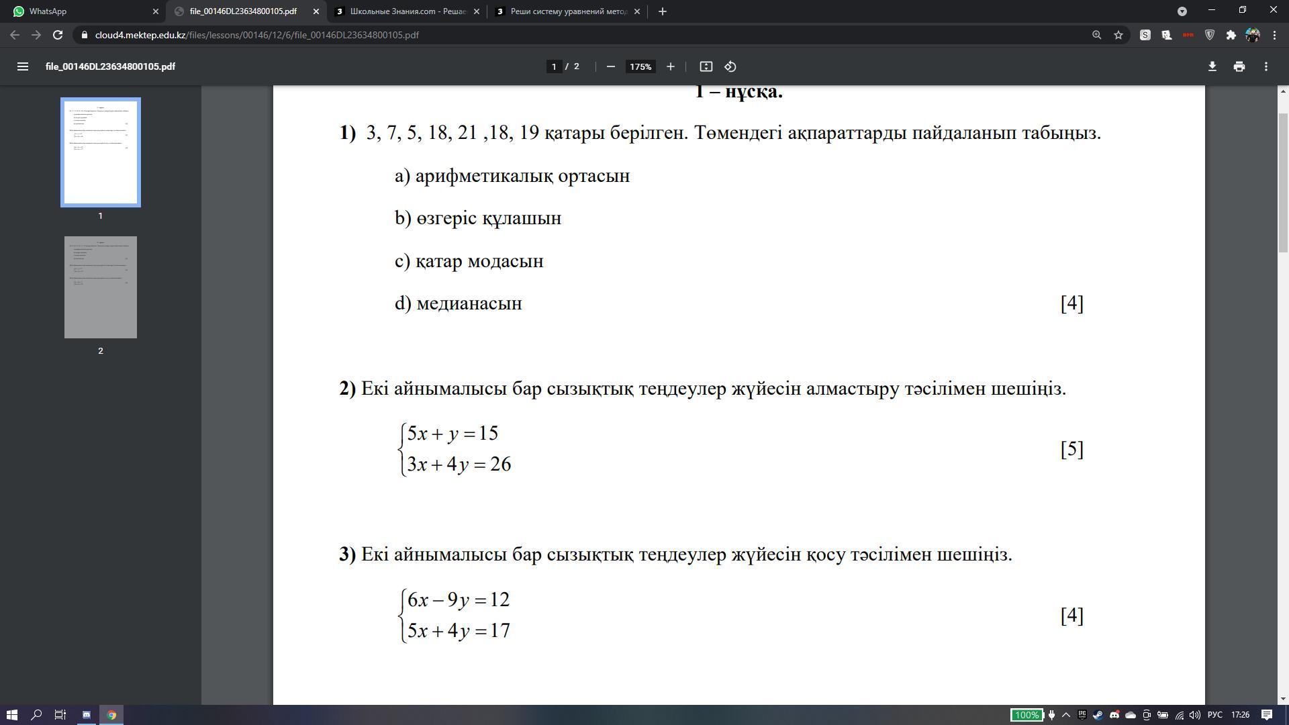Click the fit to page icon

pyautogui.click(x=706, y=66)
